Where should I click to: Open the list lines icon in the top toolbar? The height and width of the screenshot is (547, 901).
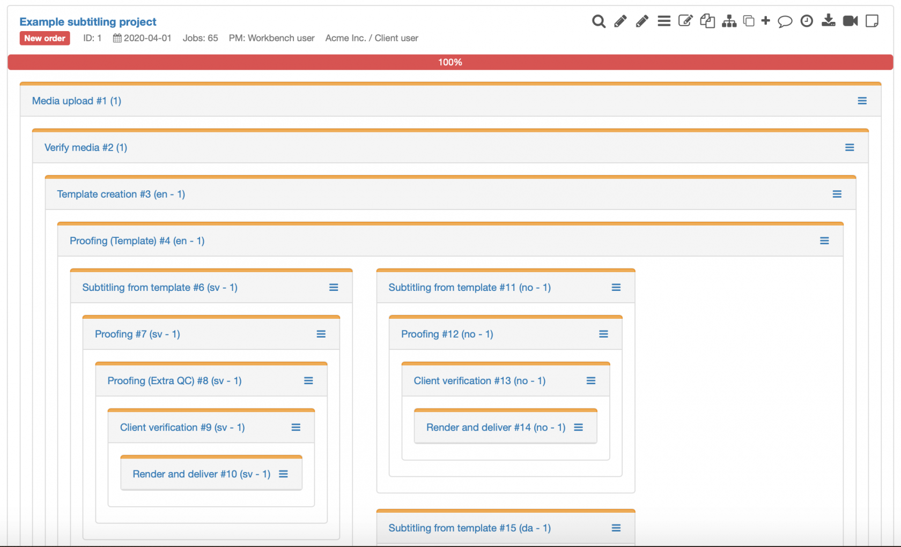click(664, 21)
